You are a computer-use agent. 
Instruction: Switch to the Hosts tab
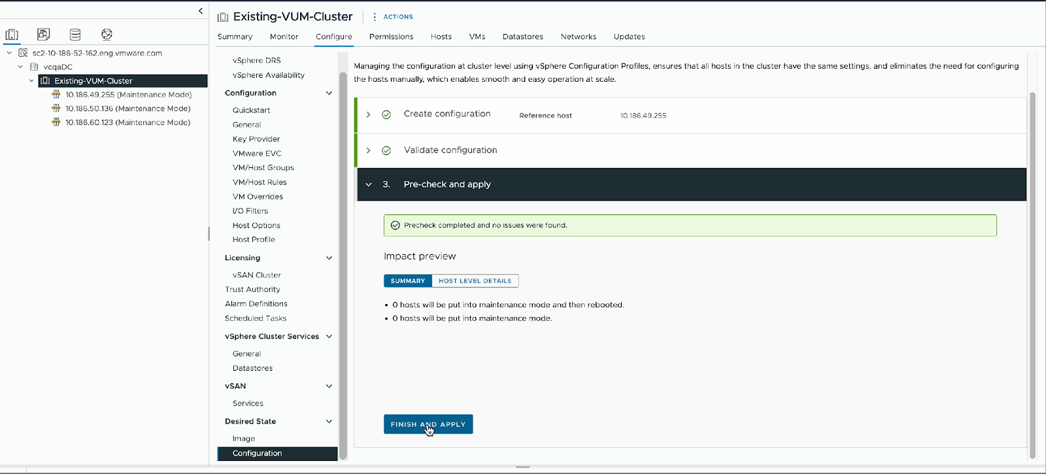[441, 37]
